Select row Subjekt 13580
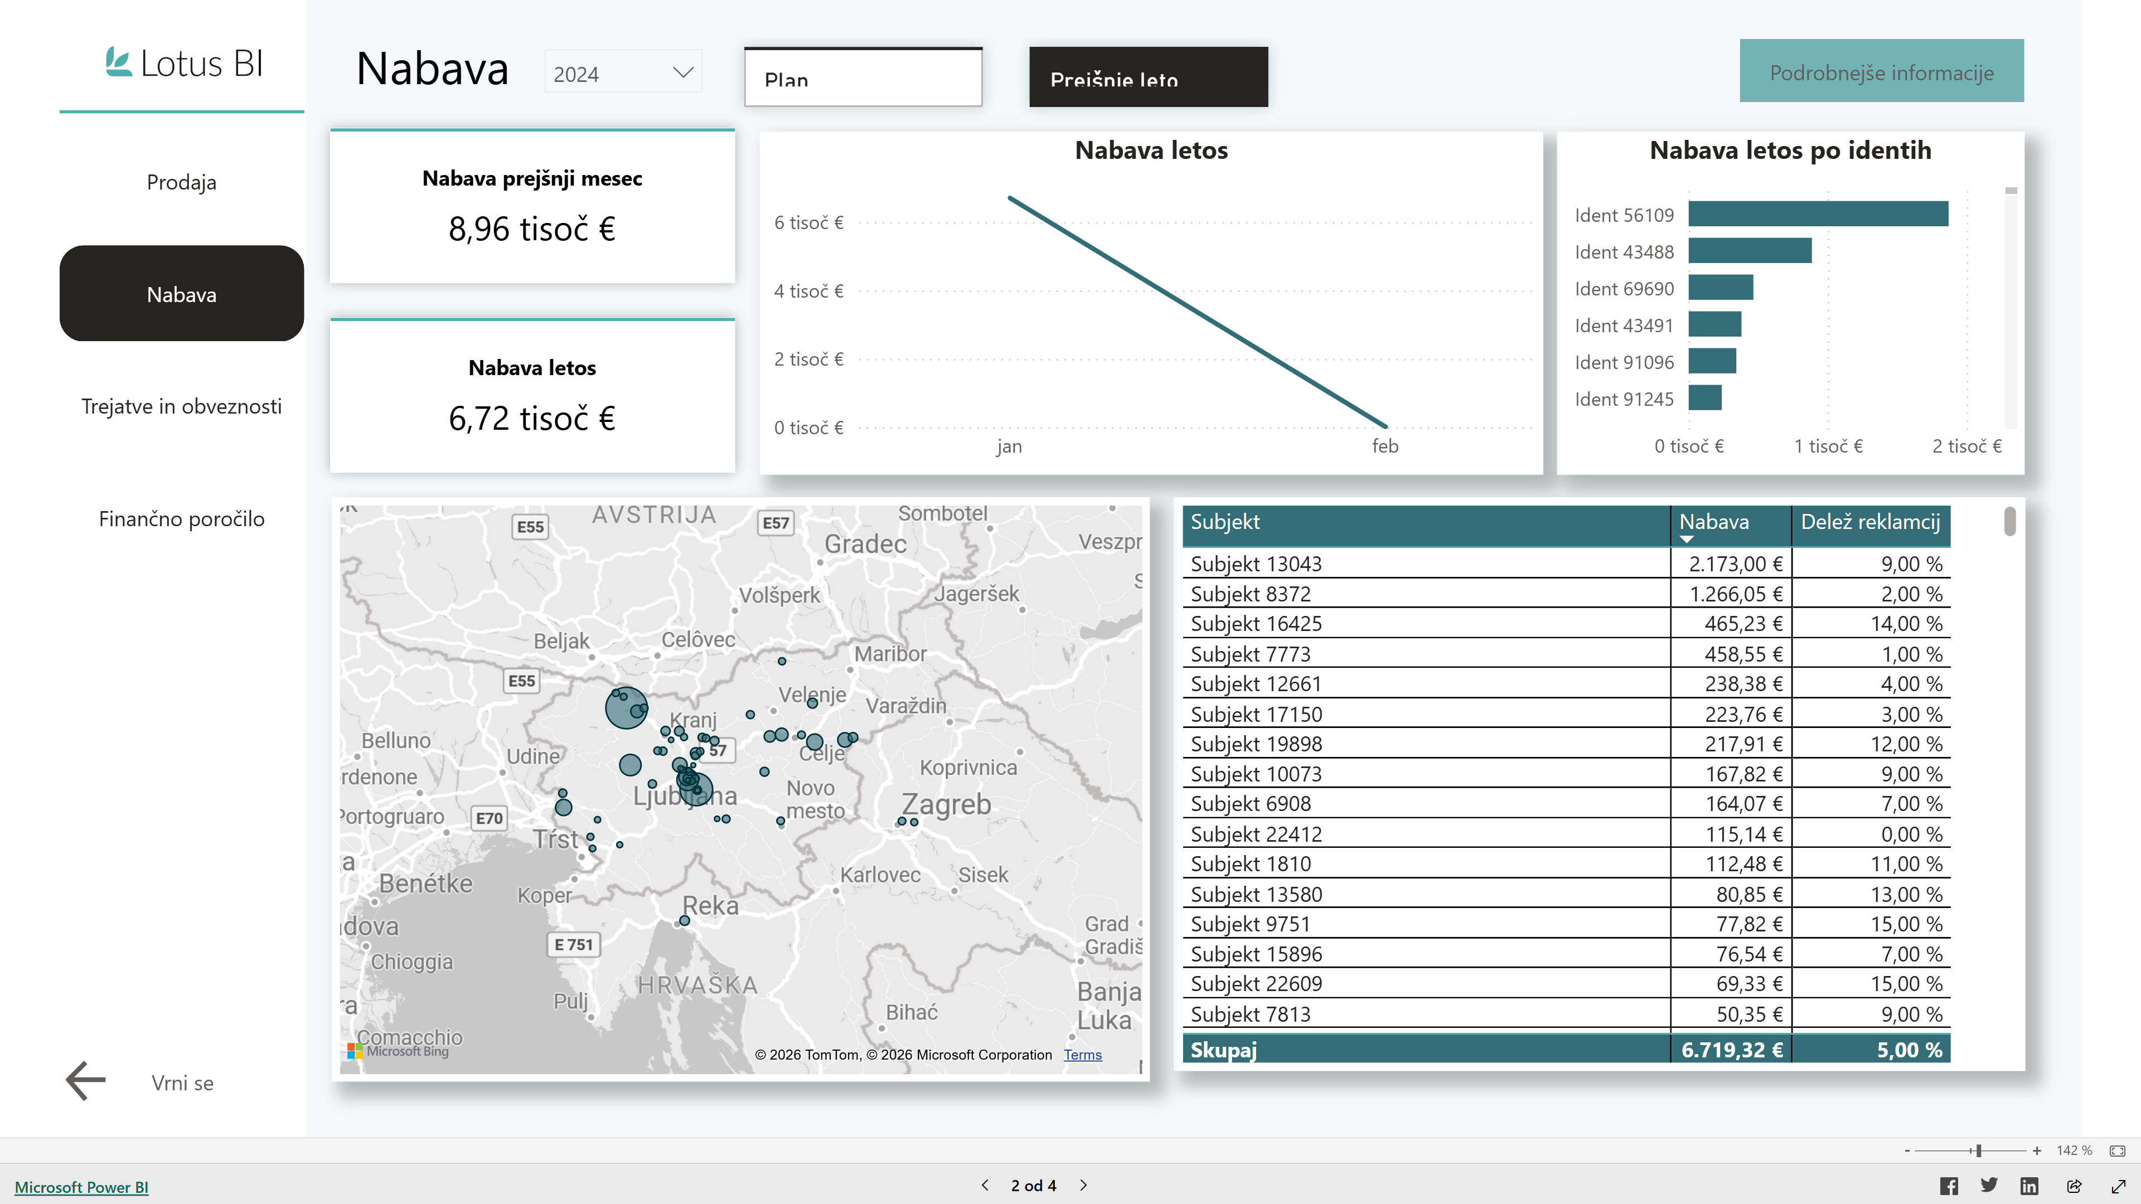The image size is (2141, 1204). 1566,894
